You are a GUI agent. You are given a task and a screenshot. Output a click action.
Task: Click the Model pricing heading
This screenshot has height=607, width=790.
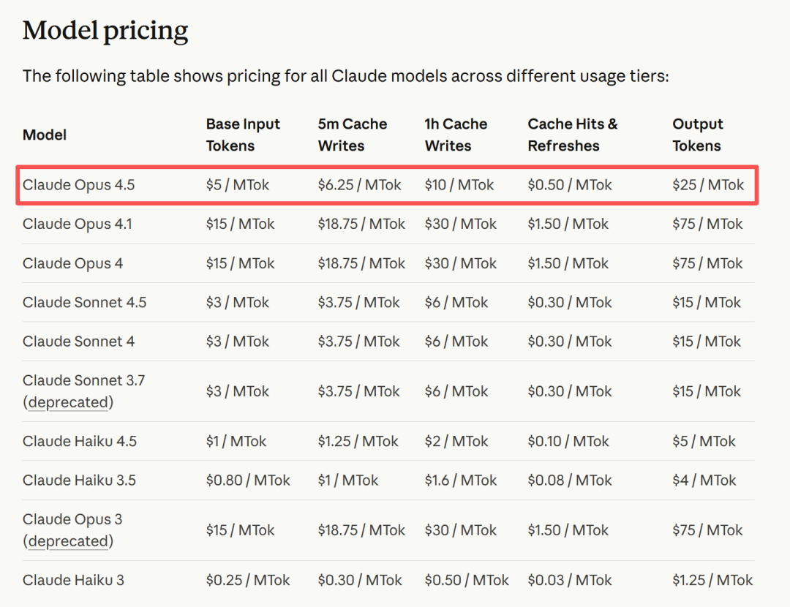[105, 31]
